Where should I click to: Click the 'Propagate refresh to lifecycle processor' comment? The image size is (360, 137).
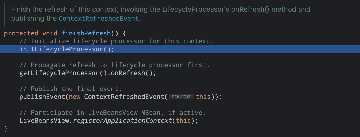[x=114, y=65]
